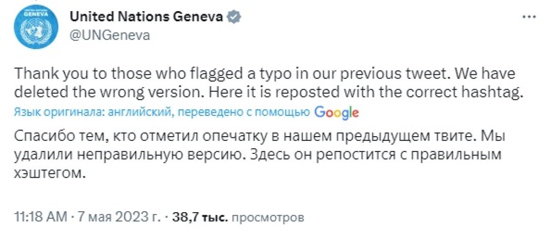Click the '7 мая 2023 г.' date
Viewport: 551px width, 240px height.
click(x=119, y=218)
